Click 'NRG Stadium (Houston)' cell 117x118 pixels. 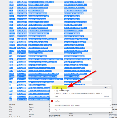37,85
